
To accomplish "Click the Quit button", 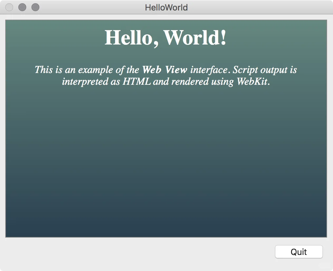I will pos(299,252).
